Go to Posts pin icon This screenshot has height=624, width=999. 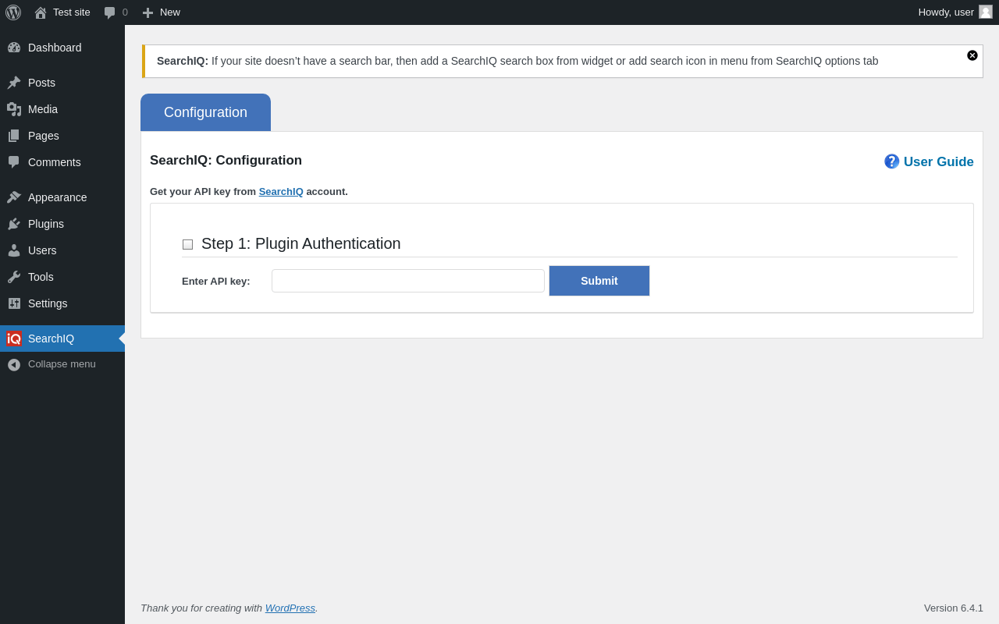click(x=14, y=83)
